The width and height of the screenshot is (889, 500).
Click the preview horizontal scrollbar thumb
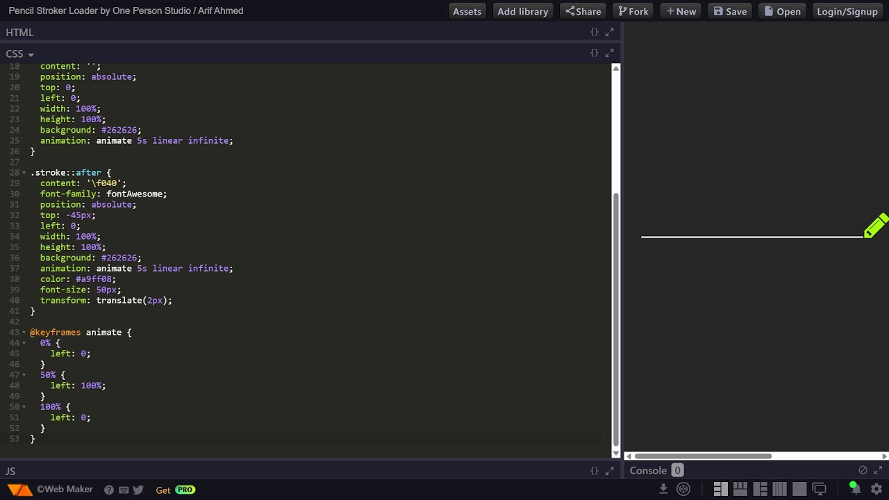703,456
